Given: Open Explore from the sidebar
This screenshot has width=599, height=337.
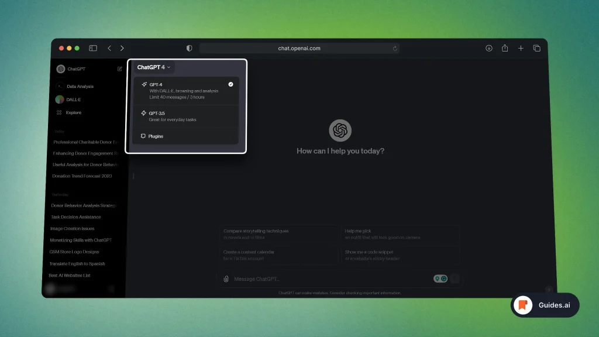Looking at the screenshot, I should [69, 113].
